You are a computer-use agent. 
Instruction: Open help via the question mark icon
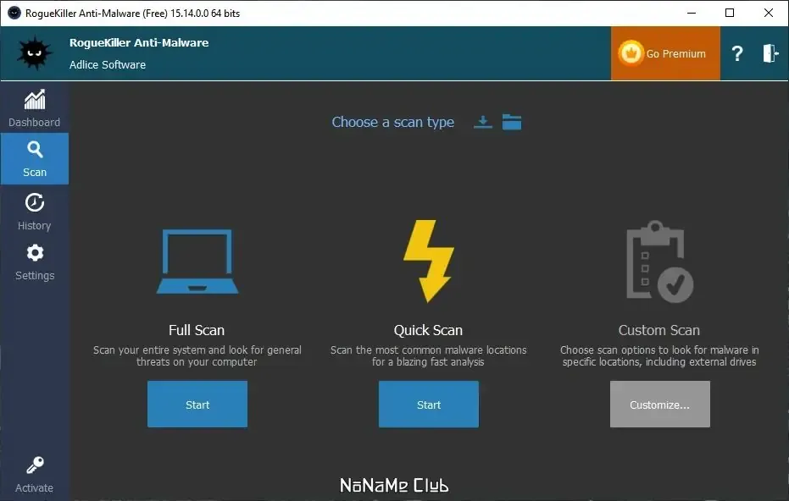(x=737, y=53)
